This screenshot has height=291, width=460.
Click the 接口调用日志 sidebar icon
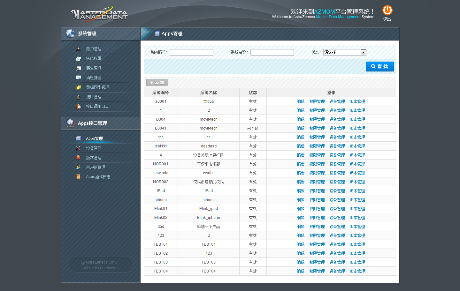tap(79, 106)
